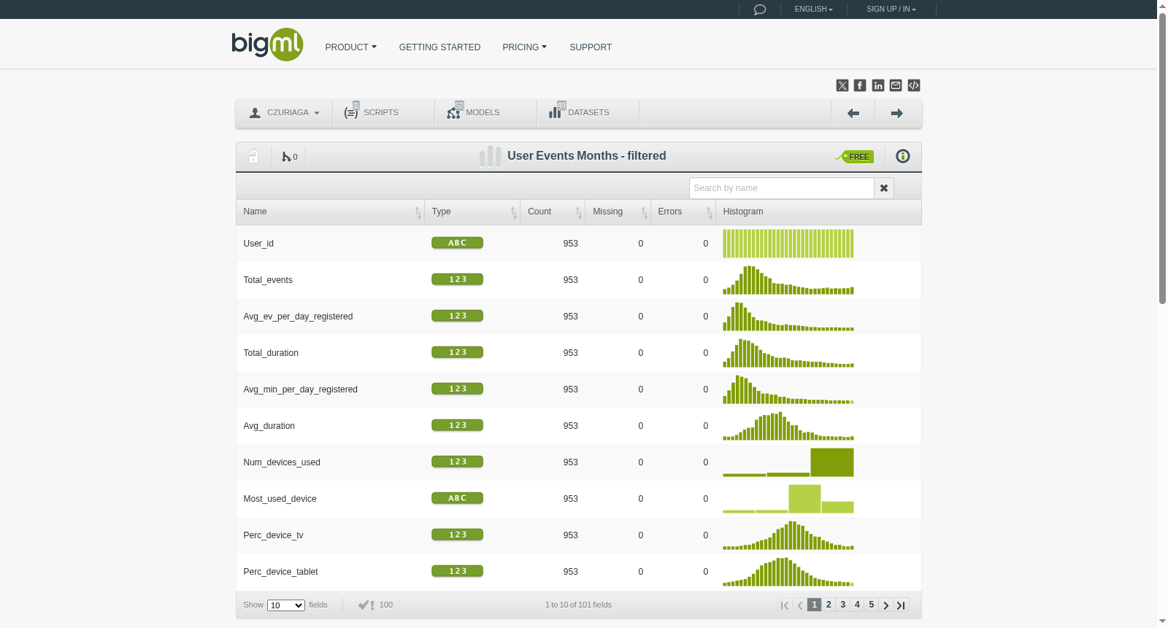This screenshot has width=1168, height=628.
Task: Click the privacy lock icon
Action: pyautogui.click(x=253, y=156)
